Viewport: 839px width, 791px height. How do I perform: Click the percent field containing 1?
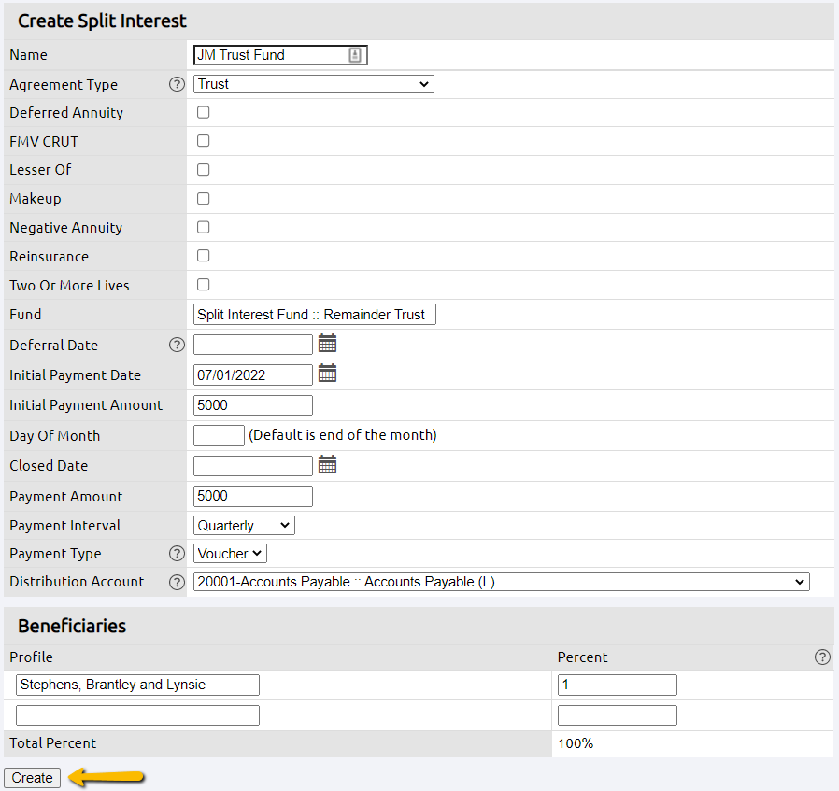pos(618,685)
